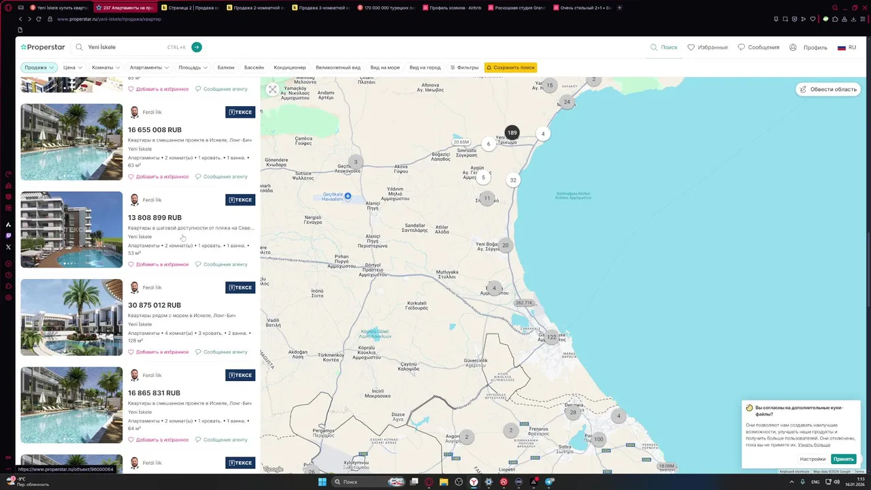
Task: Open Telegram from the taskbar
Action: pos(549,482)
